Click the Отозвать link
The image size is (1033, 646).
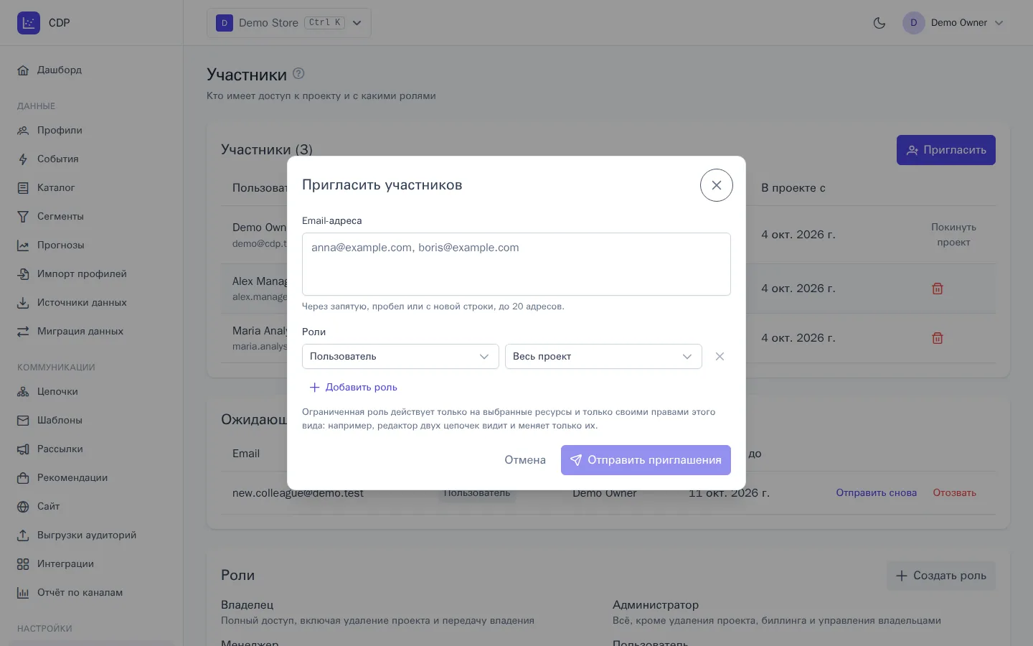(954, 493)
